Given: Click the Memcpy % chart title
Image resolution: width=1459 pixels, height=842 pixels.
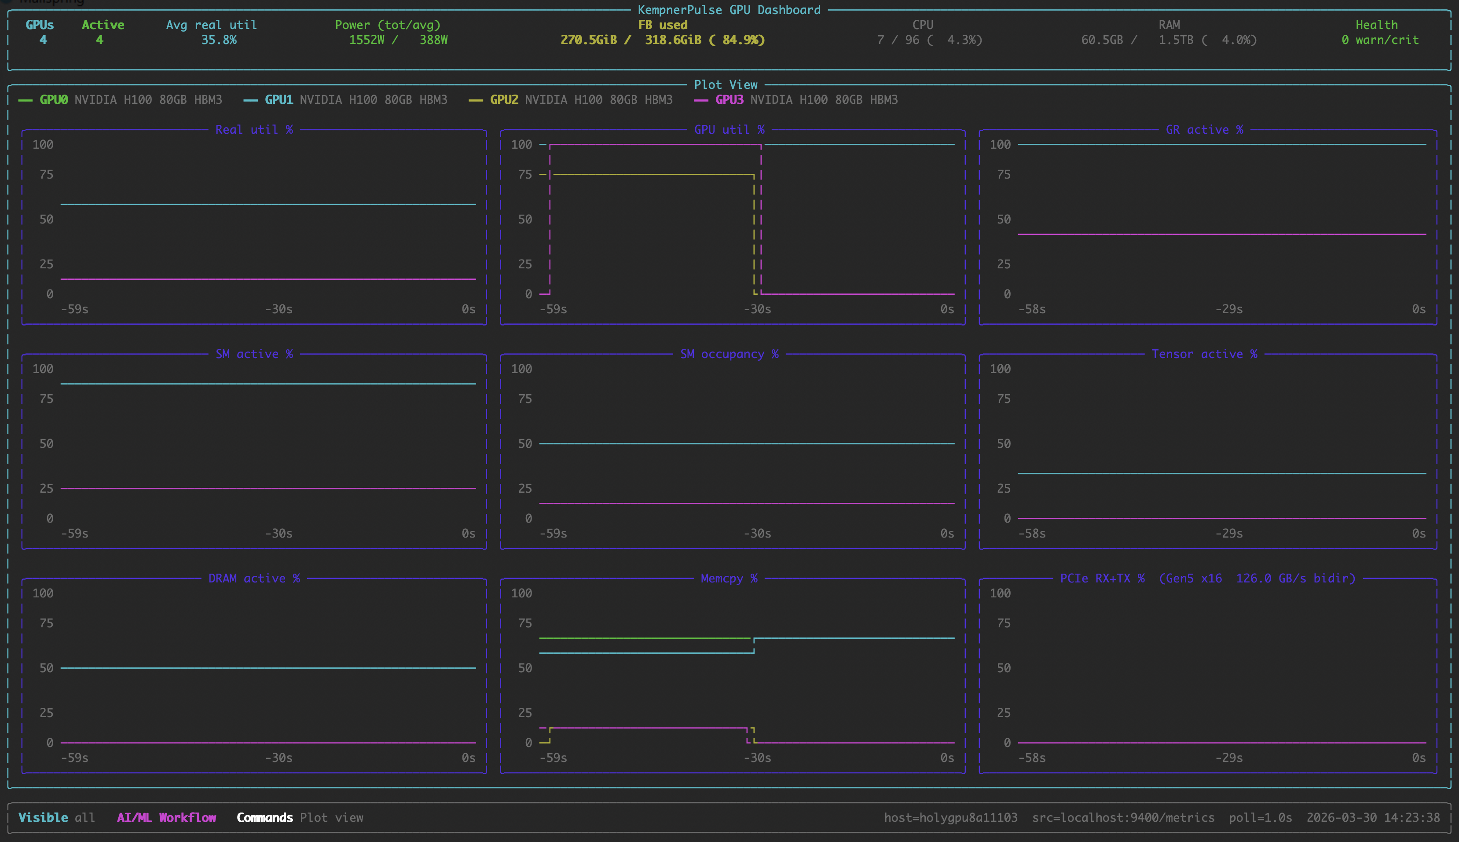Looking at the screenshot, I should click(729, 578).
